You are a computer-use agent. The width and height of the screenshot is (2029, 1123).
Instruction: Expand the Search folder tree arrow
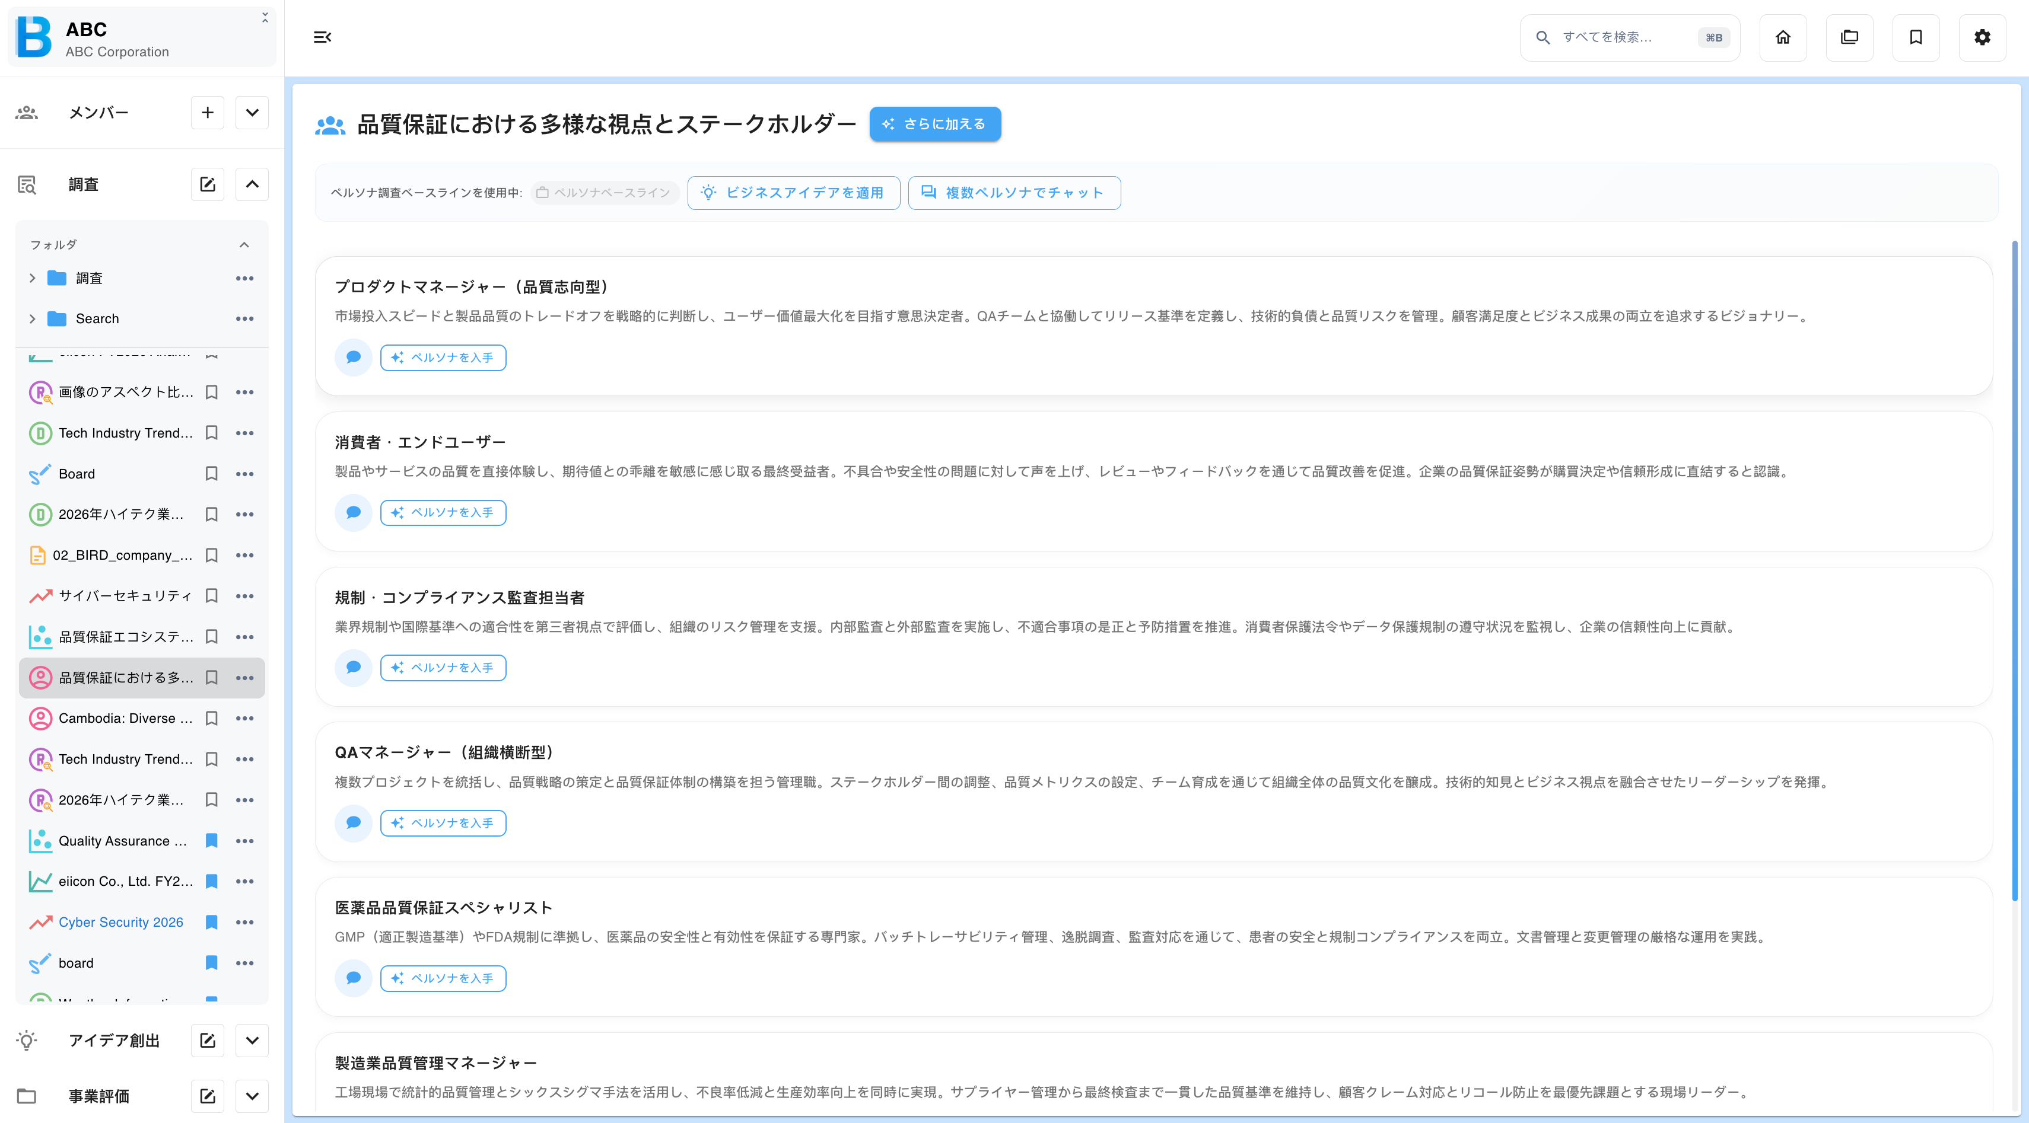tap(32, 319)
